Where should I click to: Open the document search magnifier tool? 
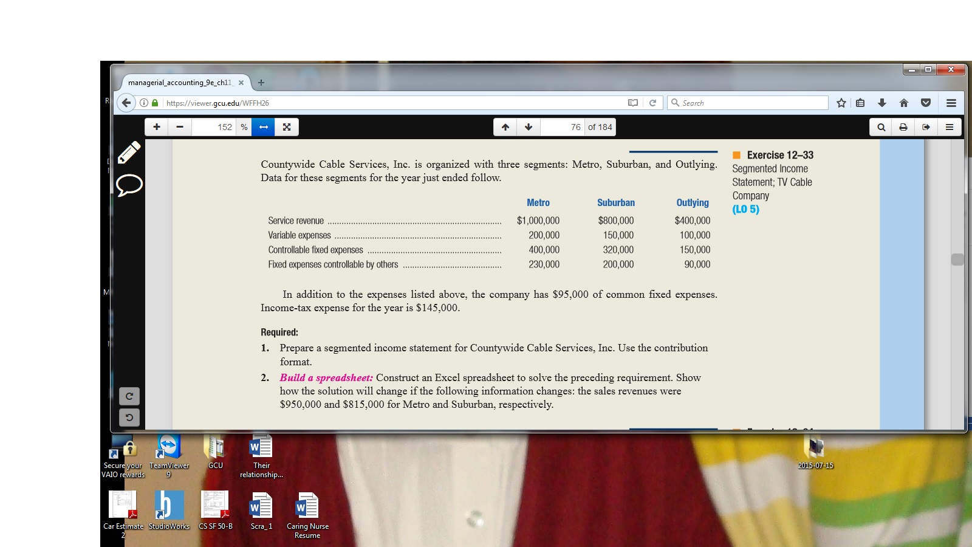[881, 127]
